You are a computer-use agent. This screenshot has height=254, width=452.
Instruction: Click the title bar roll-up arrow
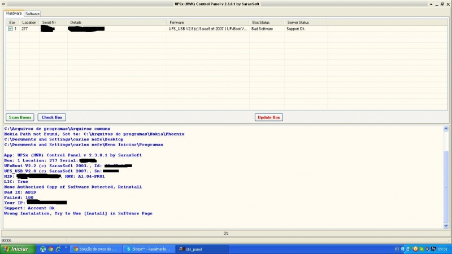(431, 4)
